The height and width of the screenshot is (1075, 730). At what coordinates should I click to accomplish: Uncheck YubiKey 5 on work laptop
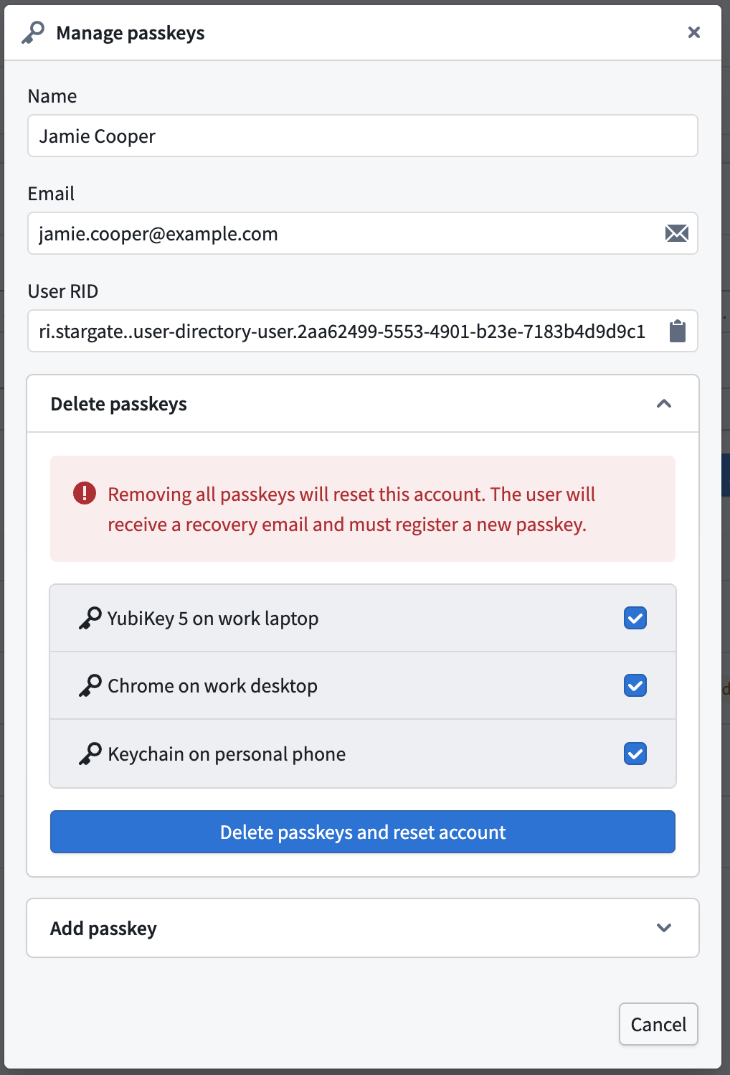tap(635, 618)
